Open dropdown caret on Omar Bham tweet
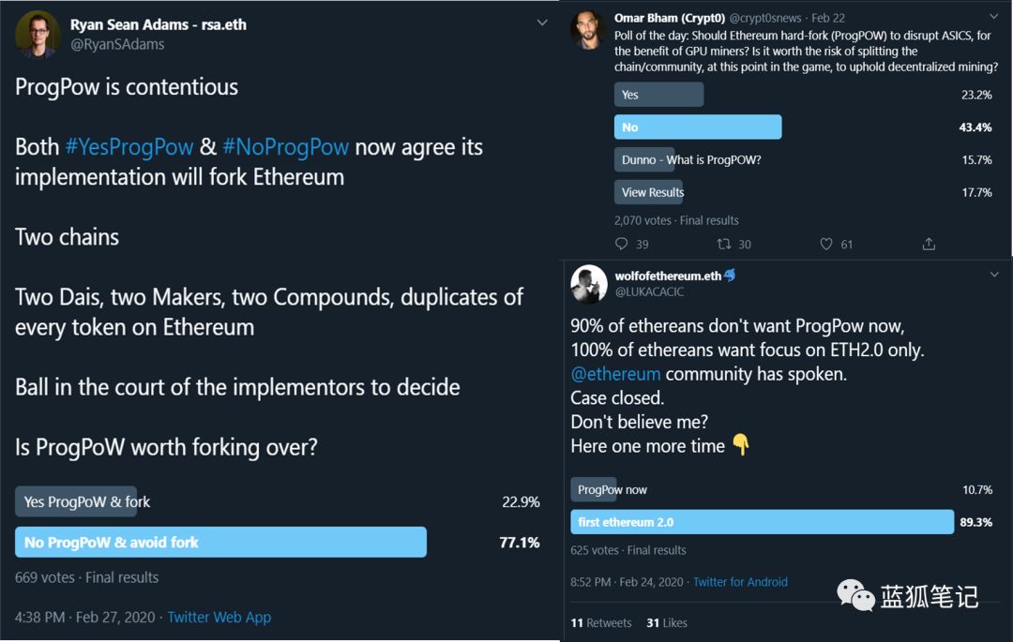The image size is (1013, 642). tap(993, 19)
